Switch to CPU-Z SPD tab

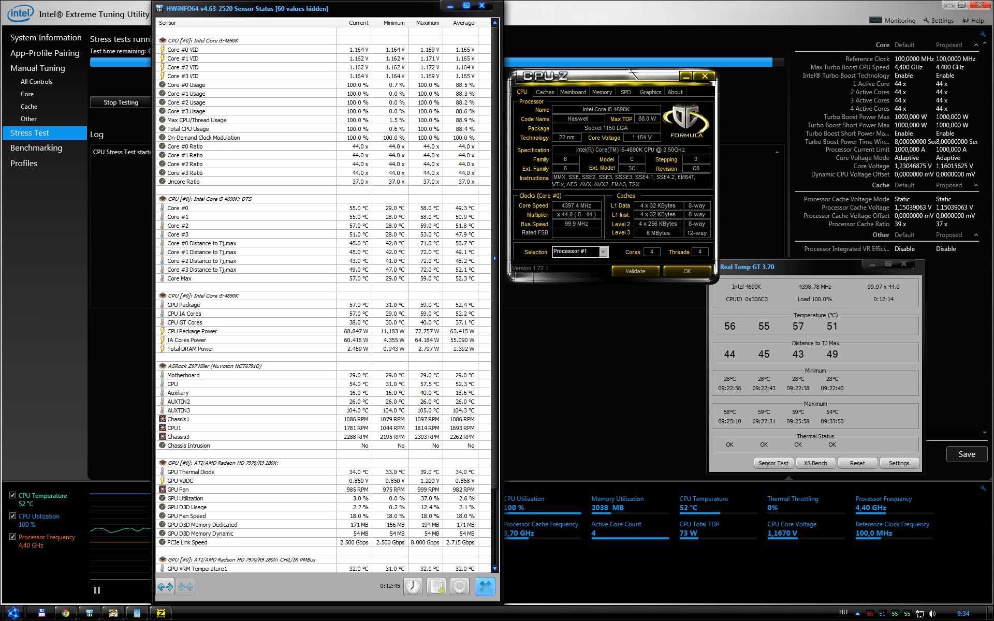625,92
